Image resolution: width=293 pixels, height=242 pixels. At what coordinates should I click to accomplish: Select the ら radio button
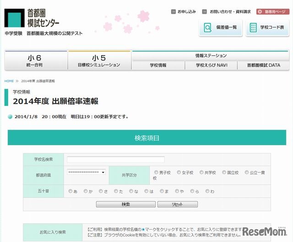192,191
